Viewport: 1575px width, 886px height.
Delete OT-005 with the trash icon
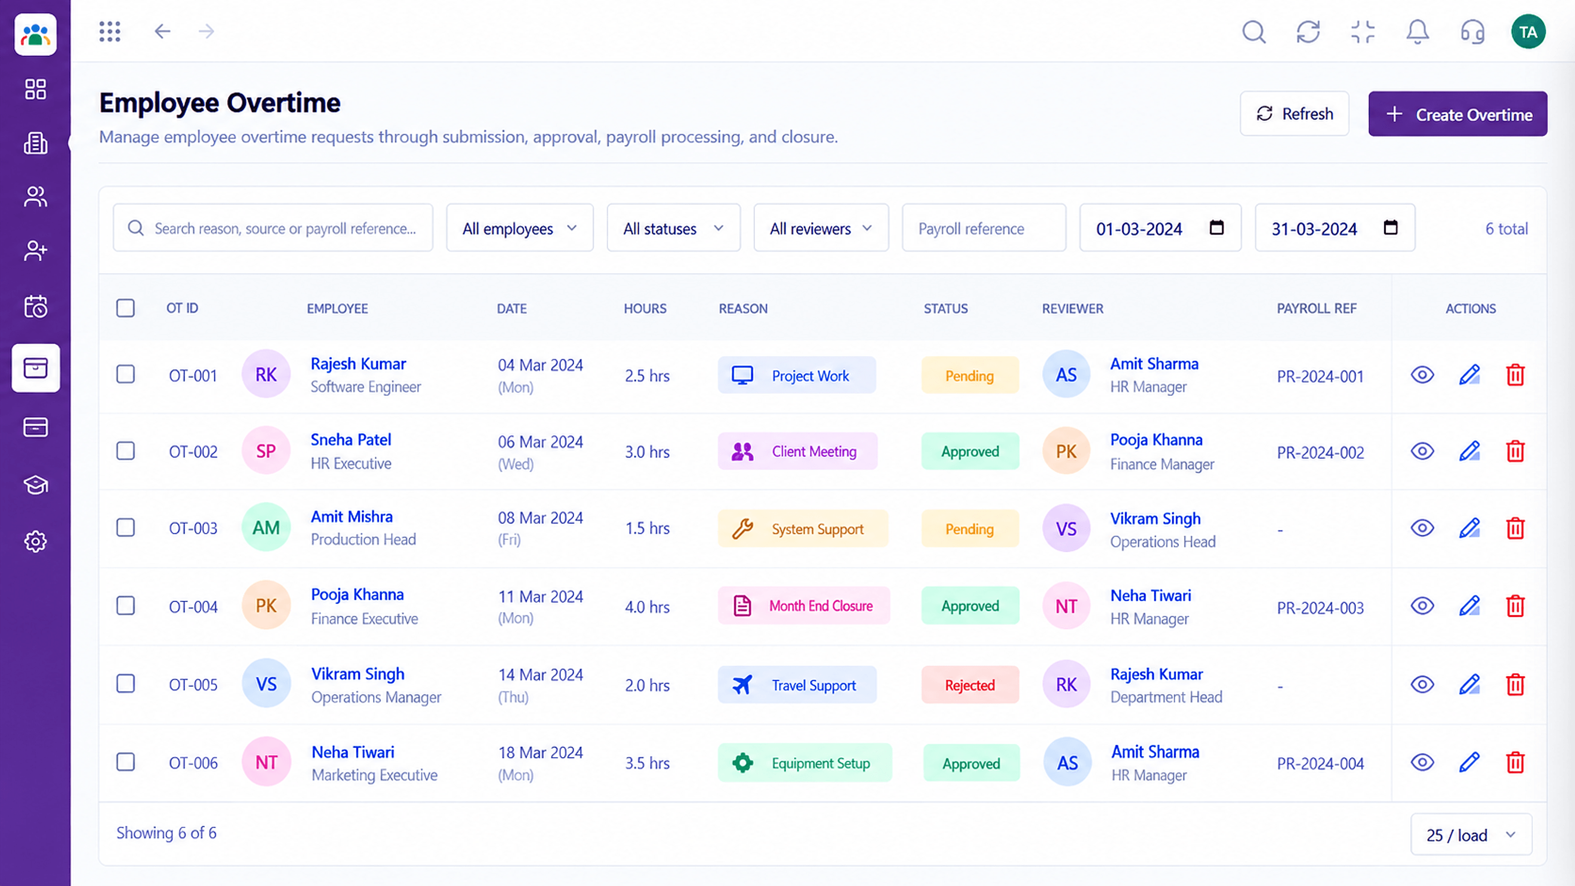click(1515, 685)
